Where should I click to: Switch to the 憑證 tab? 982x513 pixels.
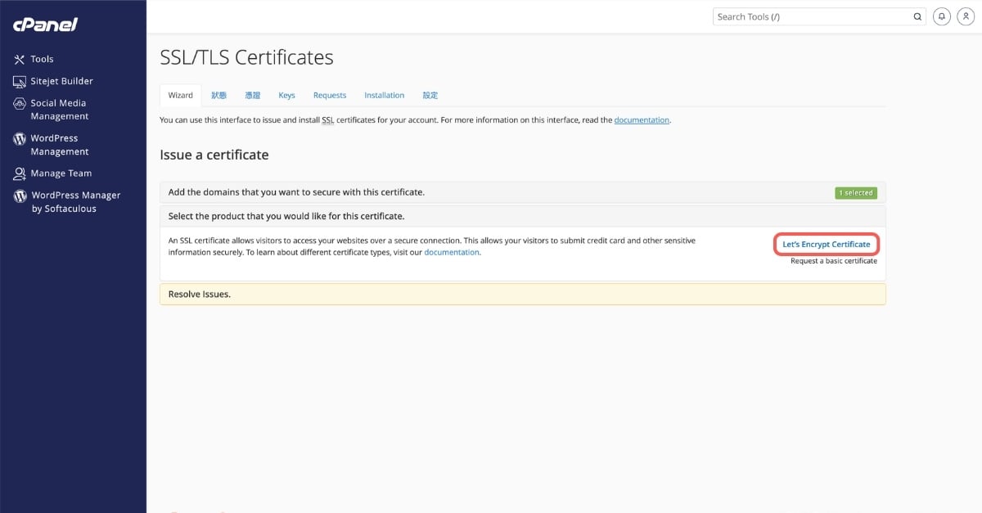point(252,95)
